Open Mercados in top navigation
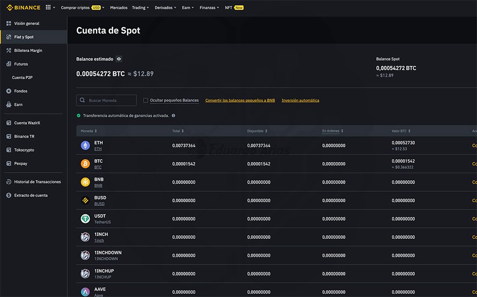 119,8
